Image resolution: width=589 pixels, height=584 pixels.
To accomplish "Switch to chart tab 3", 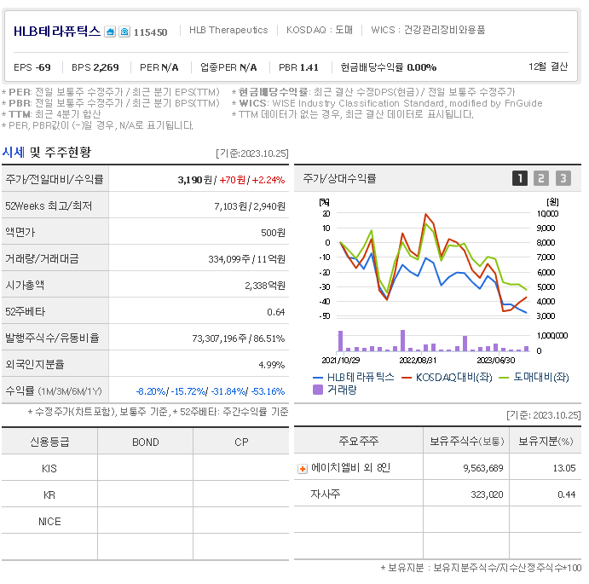I will pyautogui.click(x=563, y=178).
